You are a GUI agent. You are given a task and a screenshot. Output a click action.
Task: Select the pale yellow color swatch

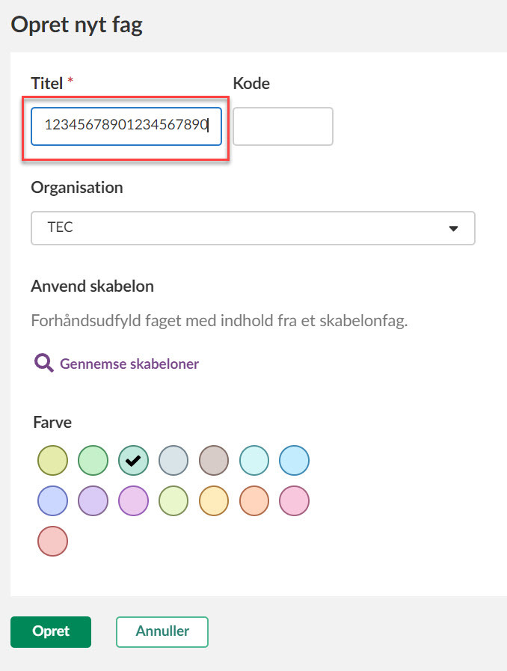(x=215, y=501)
